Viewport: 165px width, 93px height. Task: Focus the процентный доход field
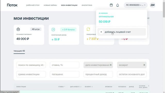pyautogui.click(x=98, y=74)
